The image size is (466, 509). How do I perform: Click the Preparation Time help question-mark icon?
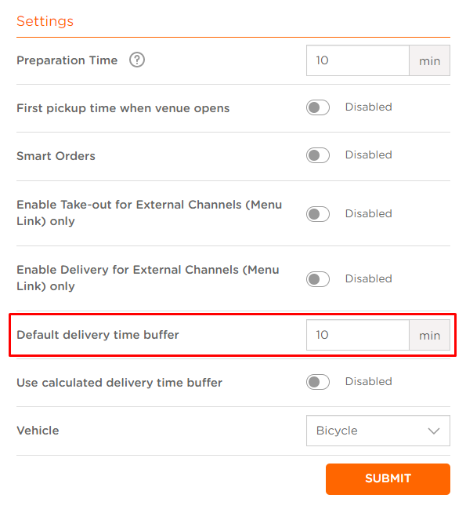click(137, 60)
